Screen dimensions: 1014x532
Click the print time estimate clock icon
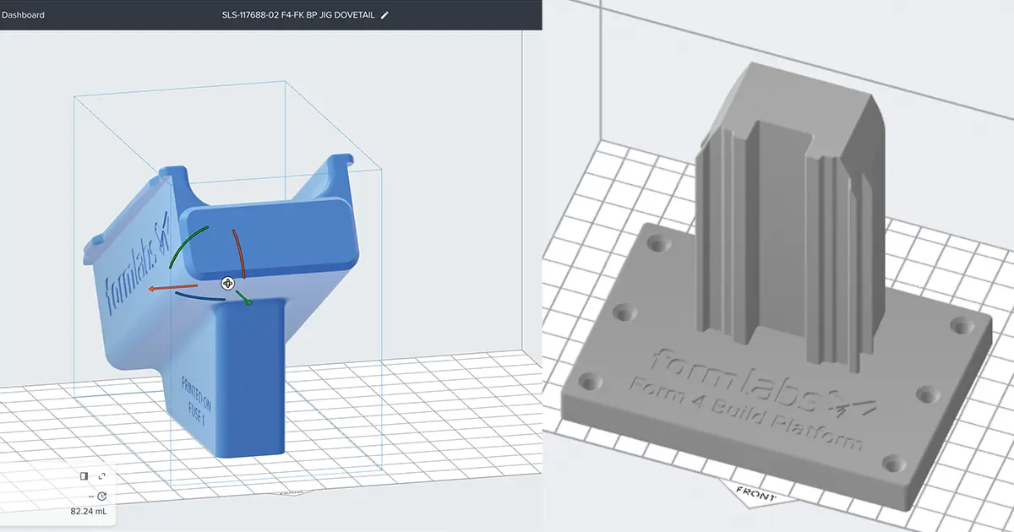click(101, 497)
